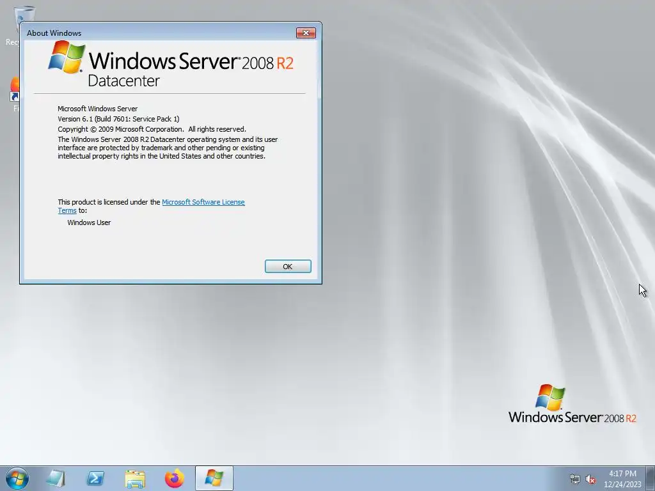655x491 pixels.
Task: Close the About Windows dialog
Action: click(x=306, y=33)
